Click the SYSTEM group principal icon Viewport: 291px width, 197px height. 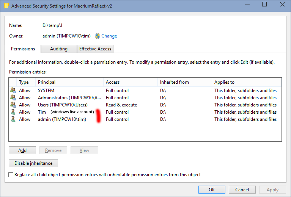point(13,90)
